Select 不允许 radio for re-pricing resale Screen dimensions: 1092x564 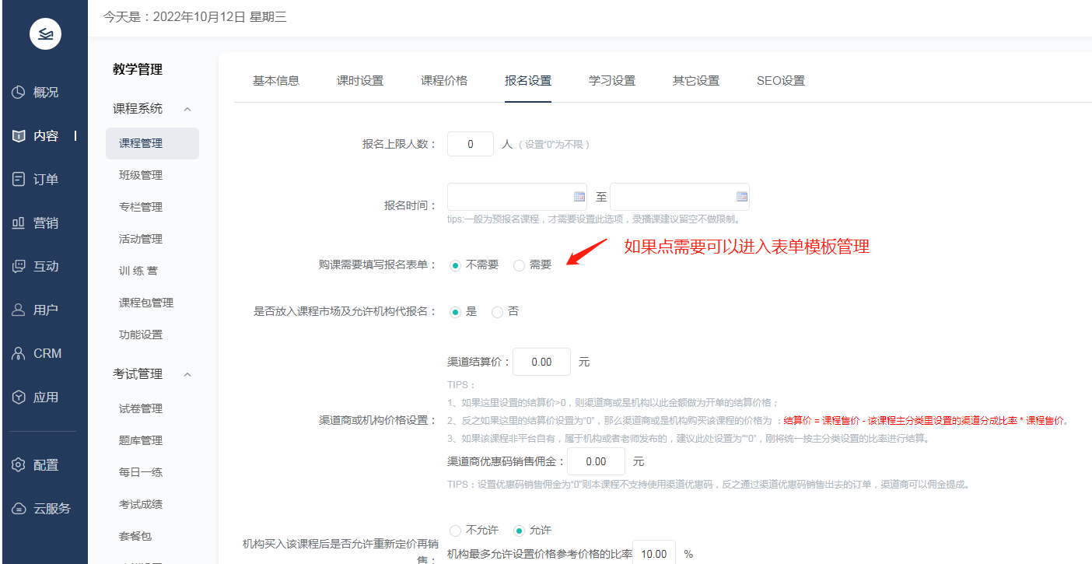coord(455,531)
